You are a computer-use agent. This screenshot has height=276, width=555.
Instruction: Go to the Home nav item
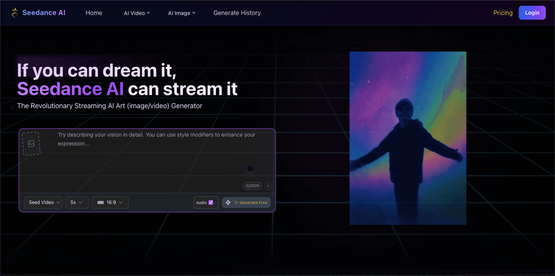point(94,13)
